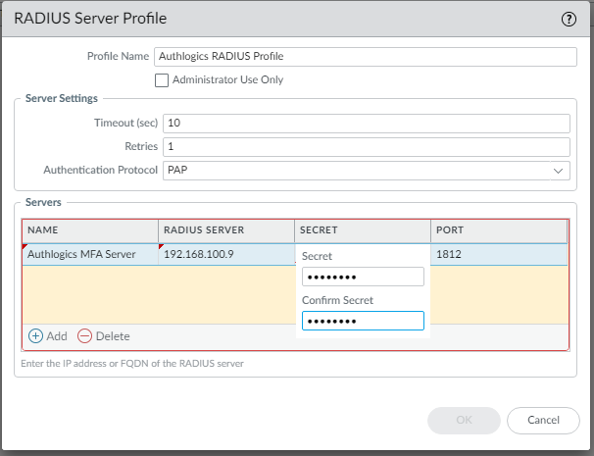Cancel the RADIUS Server Profile dialog

coord(543,421)
